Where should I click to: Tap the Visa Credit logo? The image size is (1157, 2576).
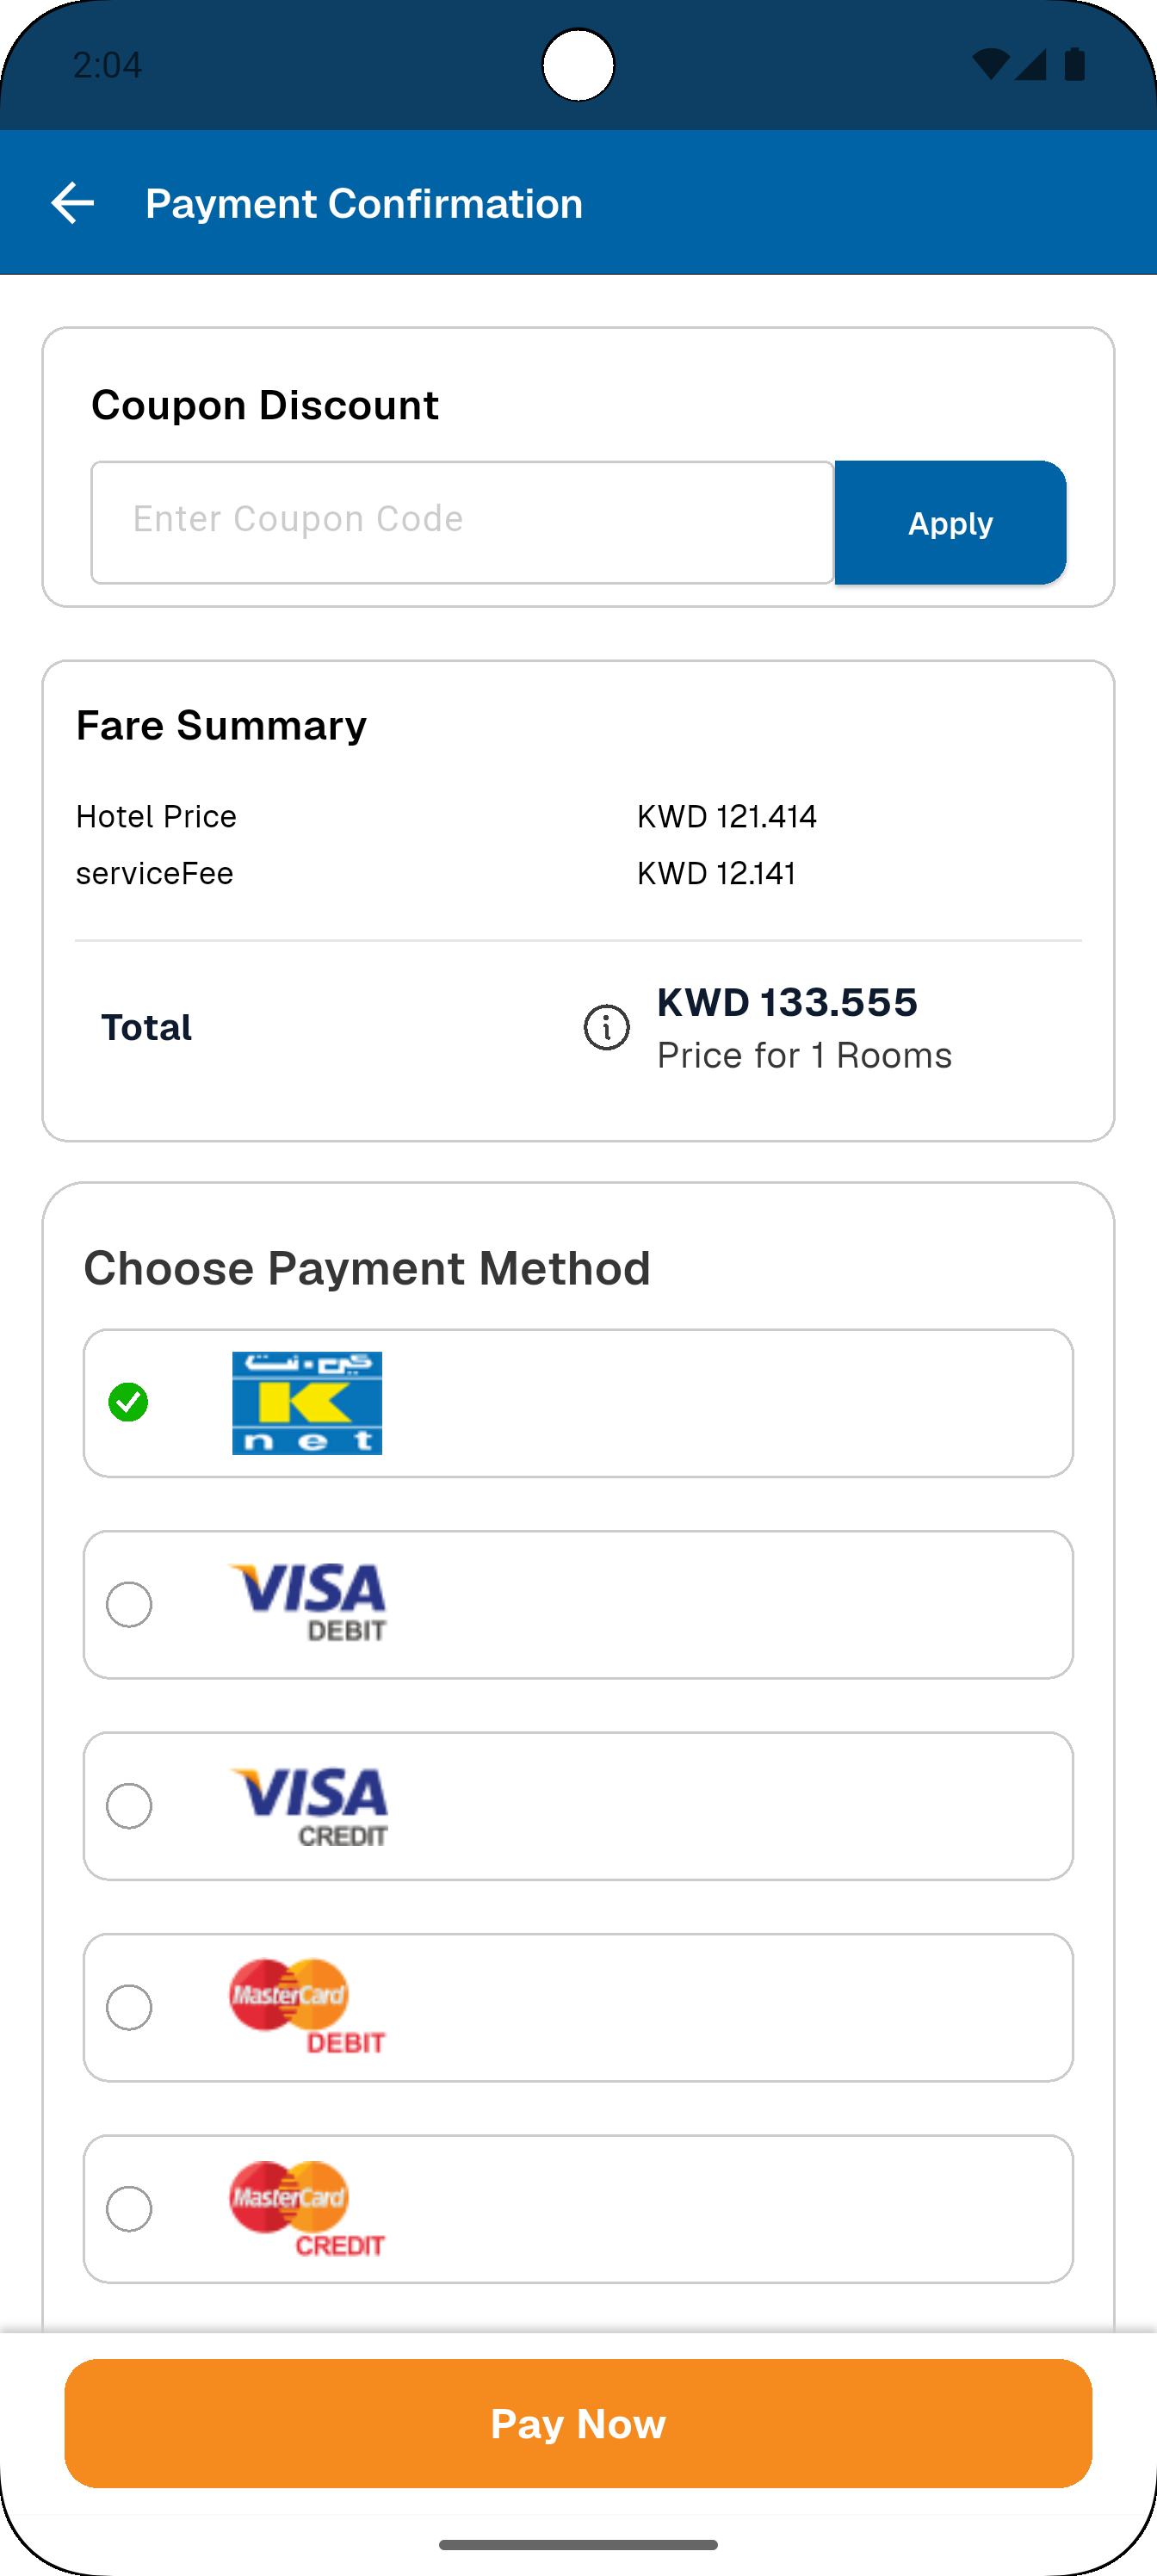[x=309, y=1806]
